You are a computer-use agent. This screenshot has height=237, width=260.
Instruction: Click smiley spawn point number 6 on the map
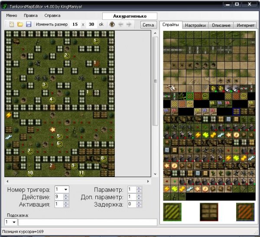point(60,144)
